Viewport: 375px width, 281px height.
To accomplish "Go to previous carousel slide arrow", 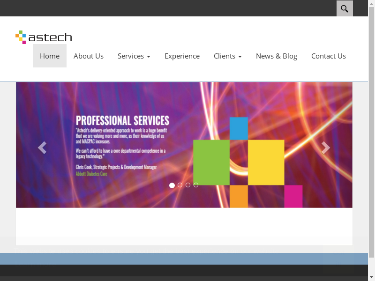I will click(42, 148).
